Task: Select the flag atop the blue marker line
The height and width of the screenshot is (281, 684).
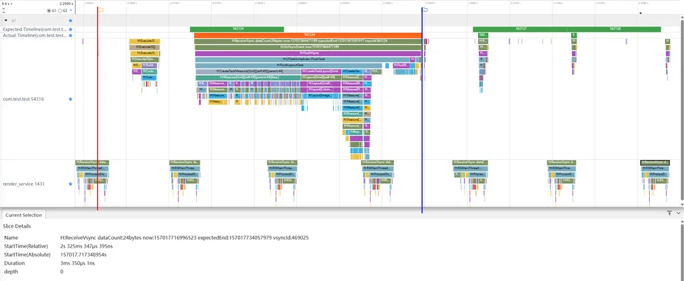Action: tap(425, 10)
